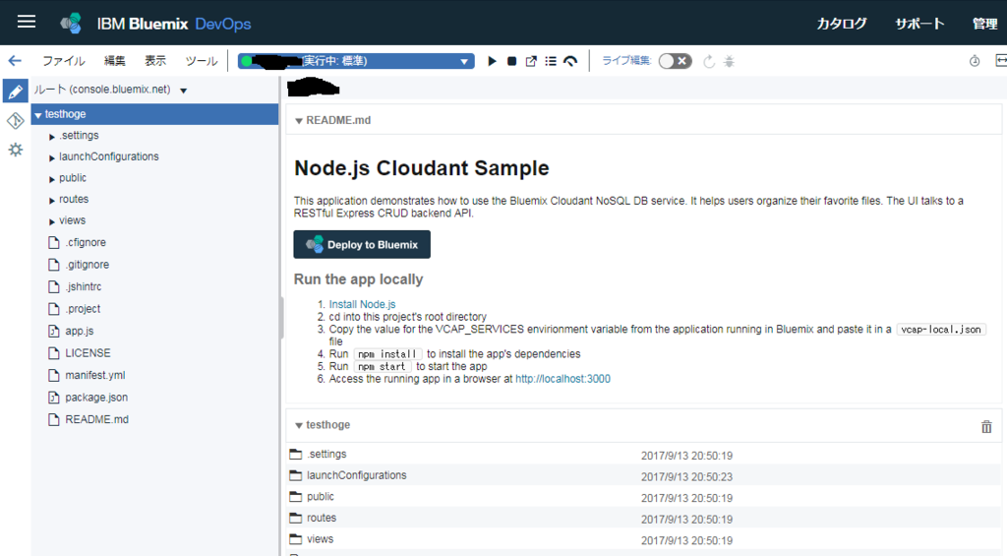Collapse the testhoge root folder

coord(38,115)
